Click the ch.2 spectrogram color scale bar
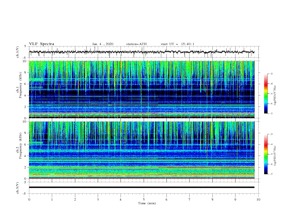This screenshot has width=291, height=224. click(266, 154)
